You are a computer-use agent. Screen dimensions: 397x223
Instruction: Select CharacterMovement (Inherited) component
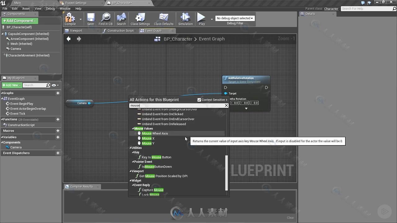point(29,55)
